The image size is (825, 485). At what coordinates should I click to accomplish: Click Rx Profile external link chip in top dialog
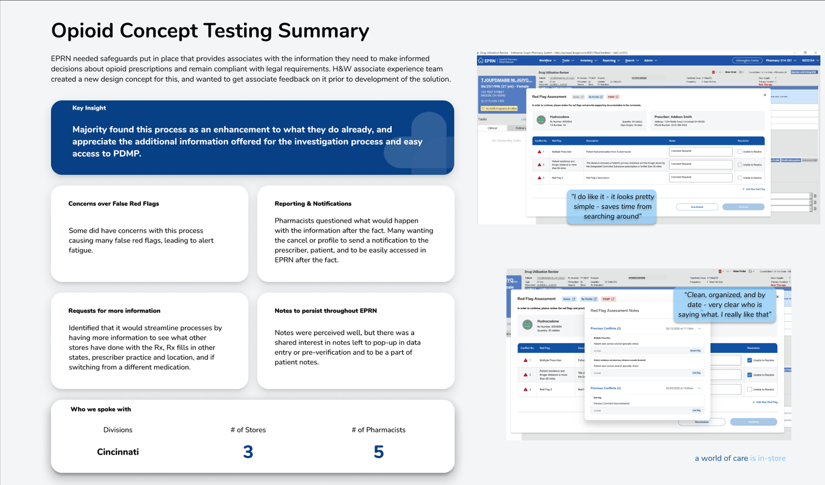click(x=596, y=97)
